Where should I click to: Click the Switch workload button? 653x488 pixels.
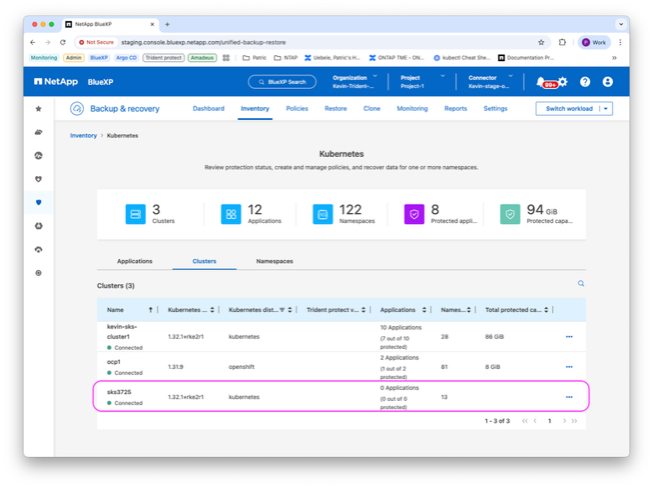coord(569,109)
